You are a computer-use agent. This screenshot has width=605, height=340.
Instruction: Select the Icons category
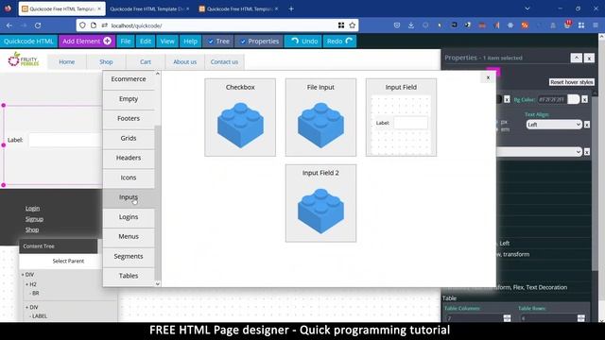[x=129, y=178]
